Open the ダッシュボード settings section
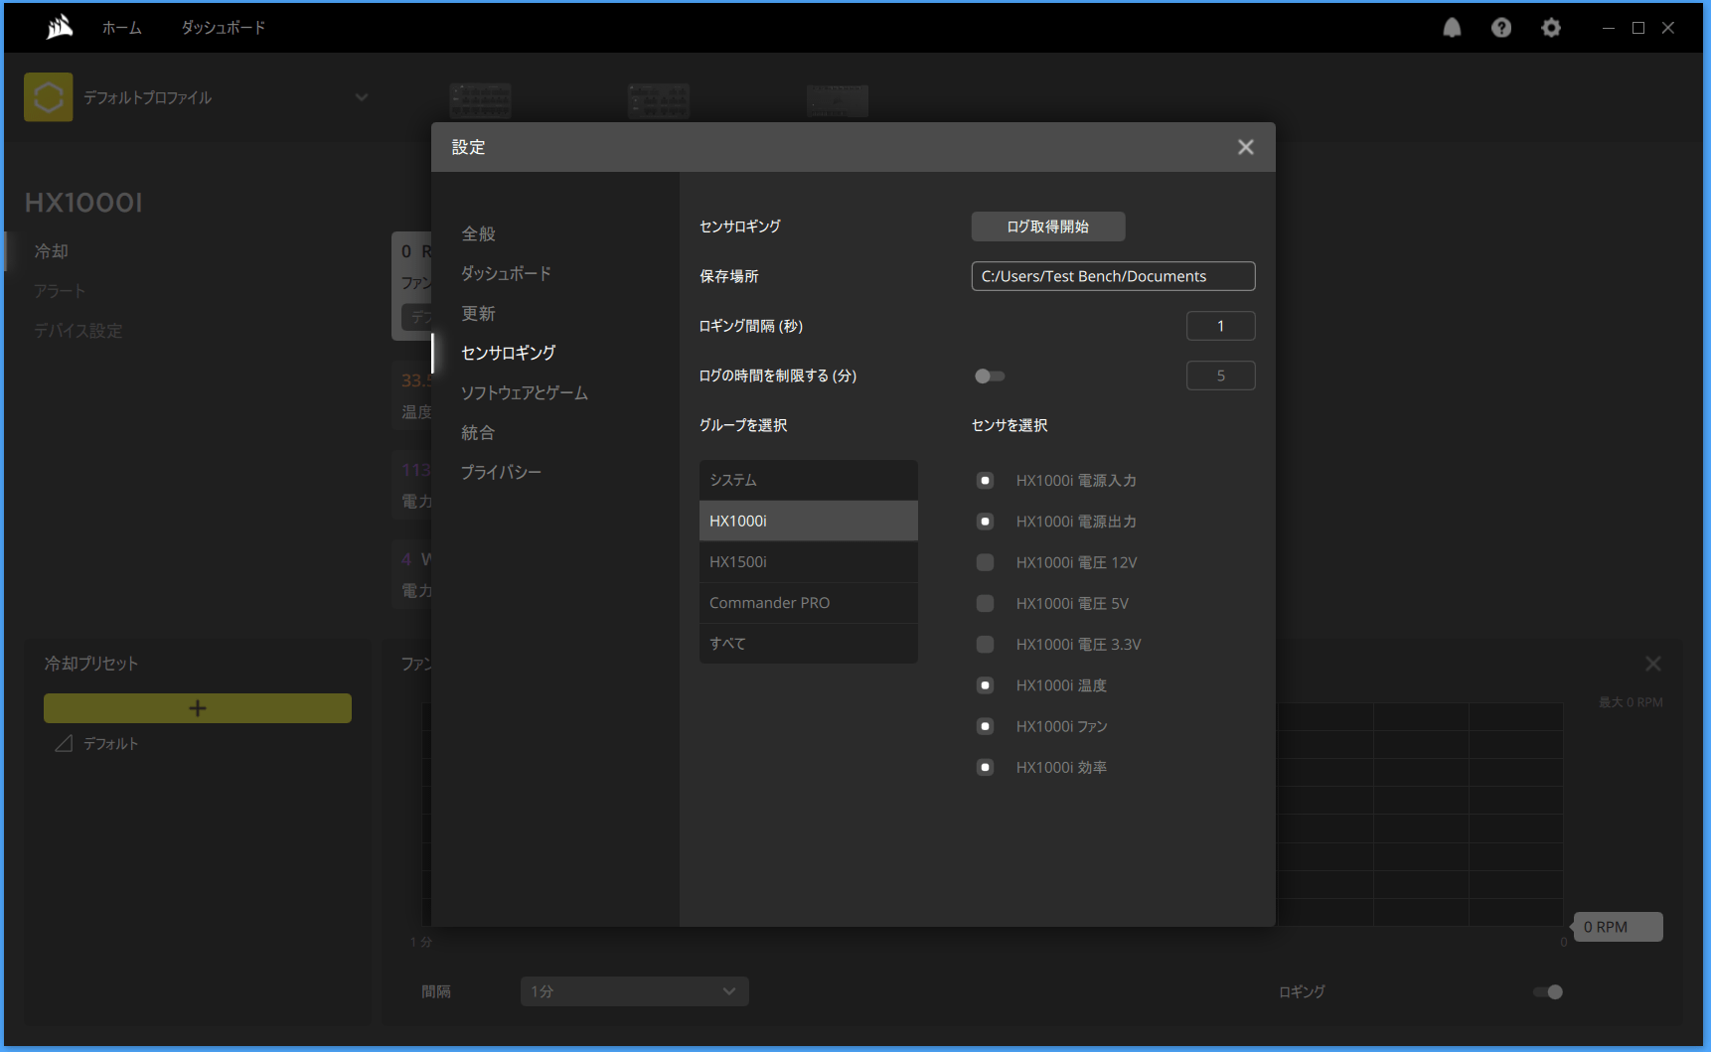Image resolution: width=1711 pixels, height=1052 pixels. (x=506, y=273)
